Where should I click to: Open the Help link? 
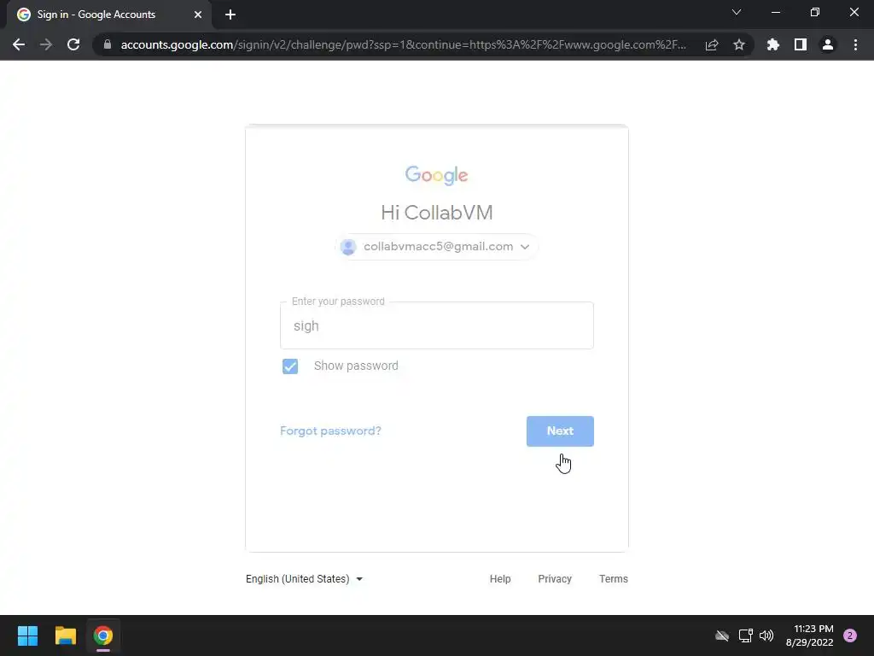click(500, 579)
